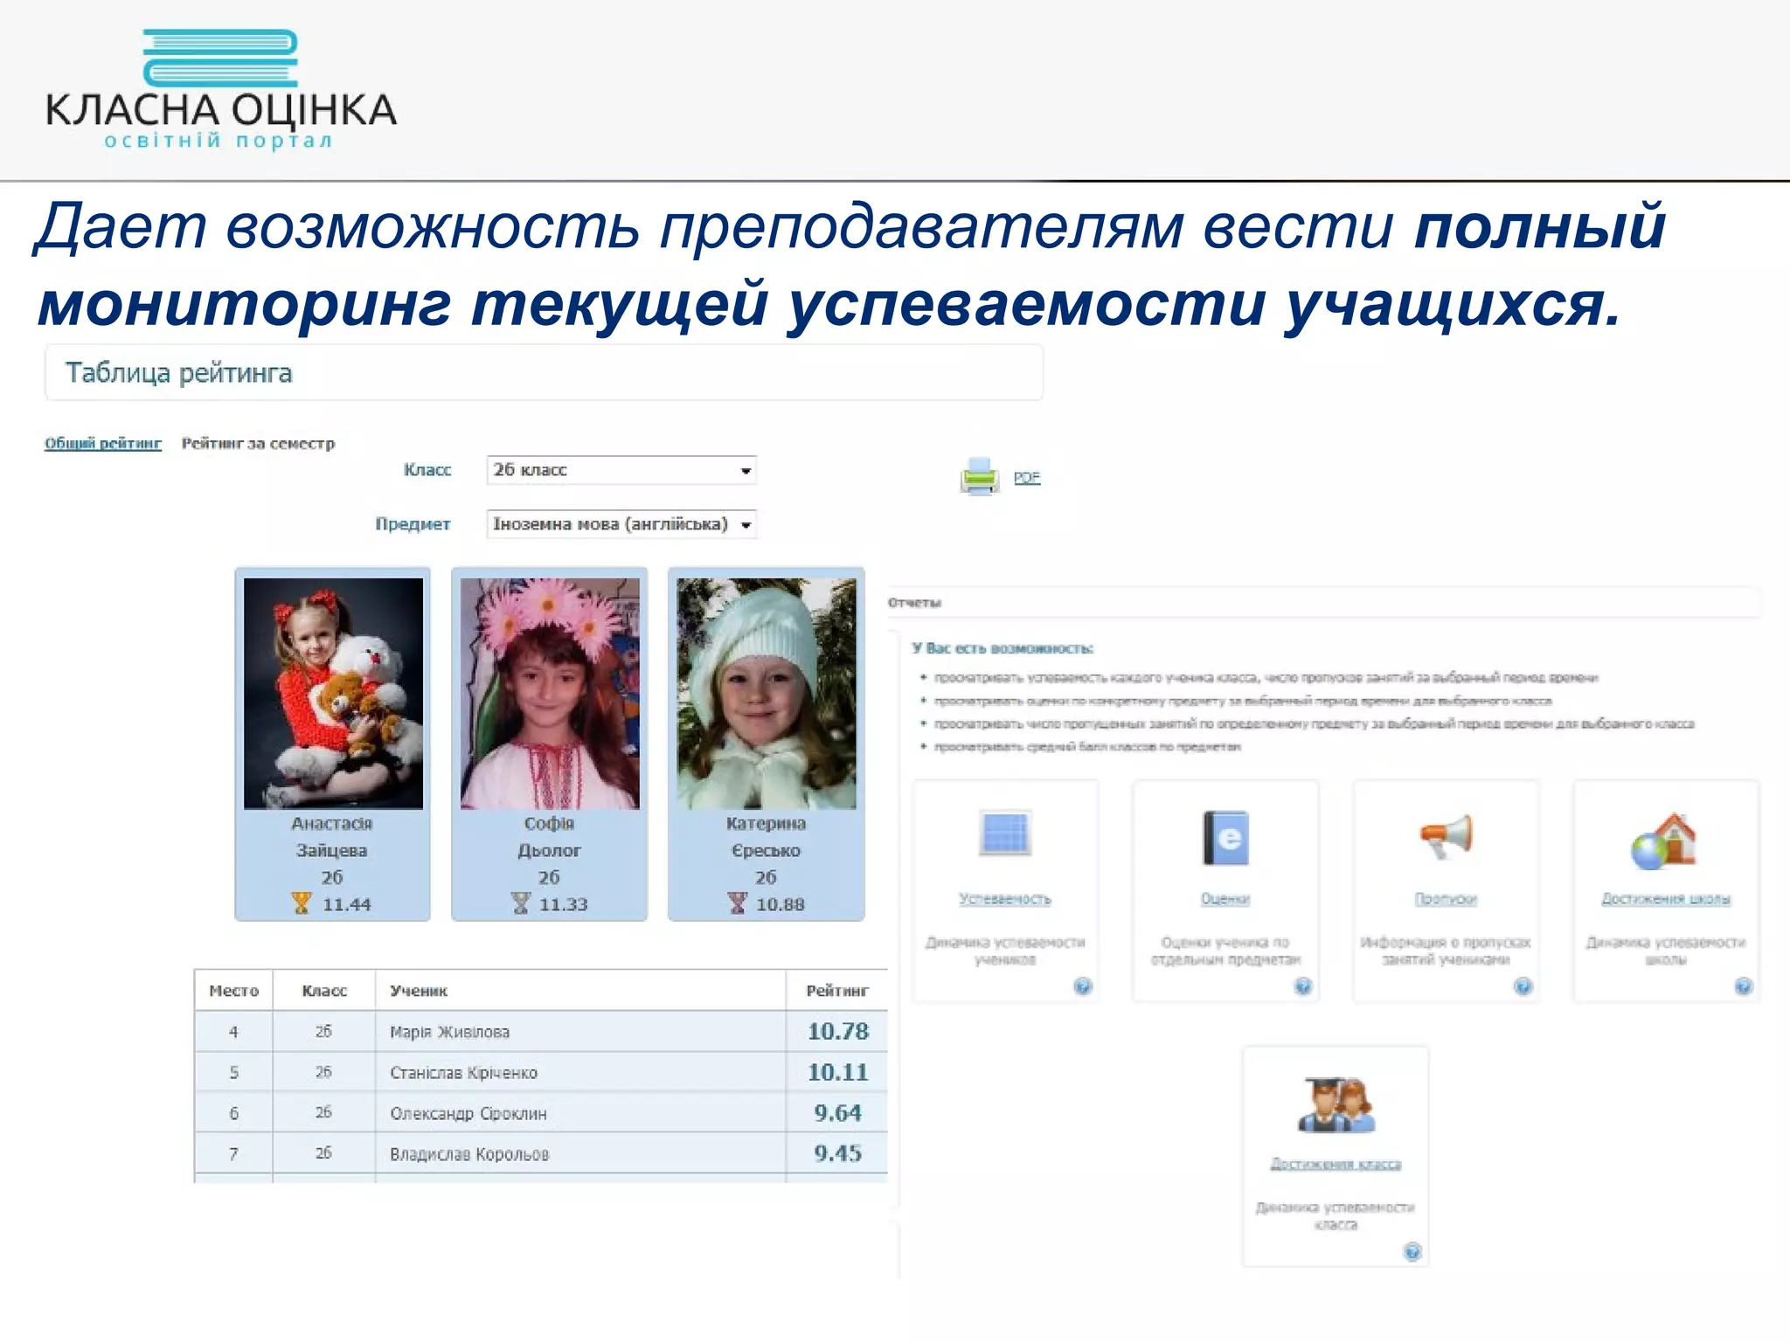Click the silver trophy icon beside 11.33
This screenshot has width=1790, height=1342.
click(x=521, y=903)
